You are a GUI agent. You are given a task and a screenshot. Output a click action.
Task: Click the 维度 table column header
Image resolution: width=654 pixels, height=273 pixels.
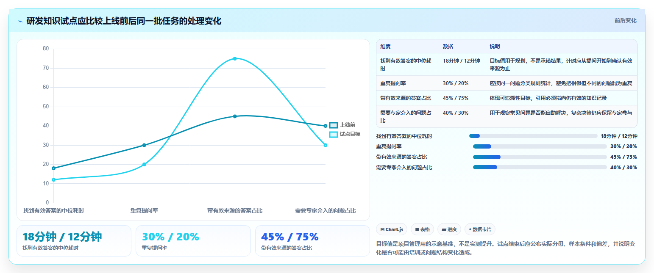point(385,46)
